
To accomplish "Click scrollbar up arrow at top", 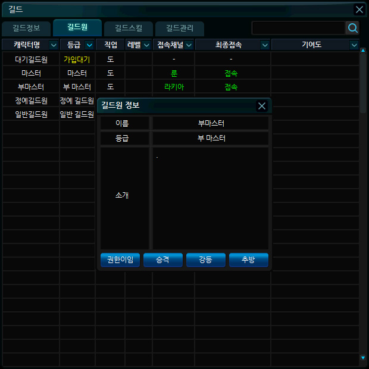I will [363, 51].
